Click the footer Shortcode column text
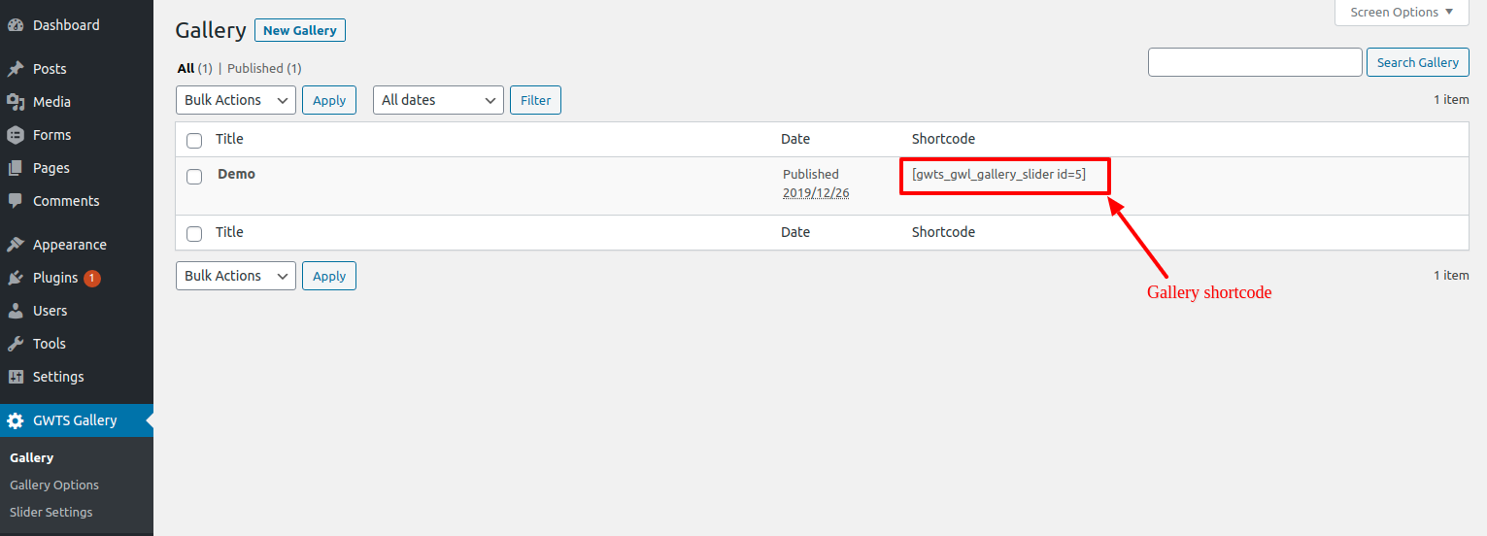1487x536 pixels. [x=943, y=232]
